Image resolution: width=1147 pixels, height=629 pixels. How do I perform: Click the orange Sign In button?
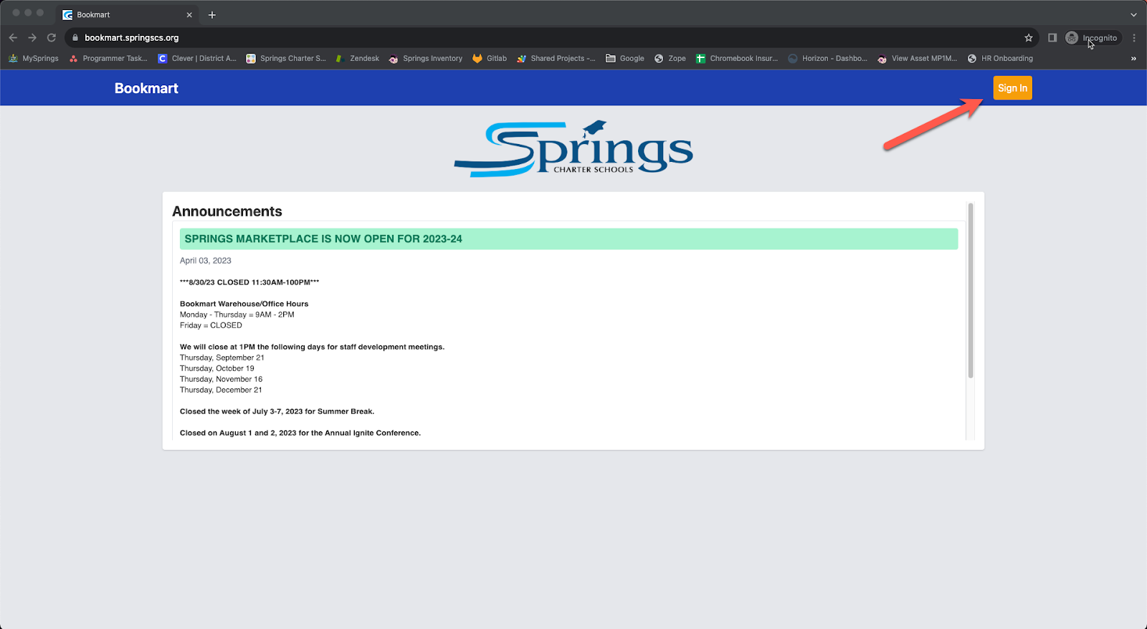pyautogui.click(x=1012, y=88)
